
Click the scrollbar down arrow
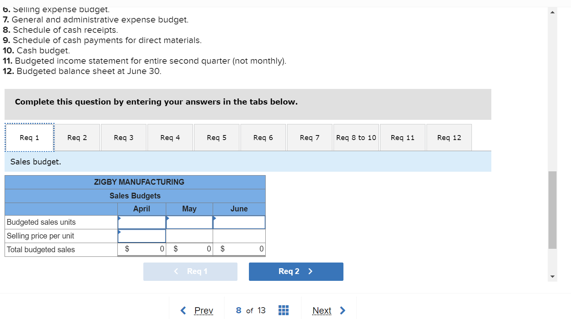click(552, 276)
